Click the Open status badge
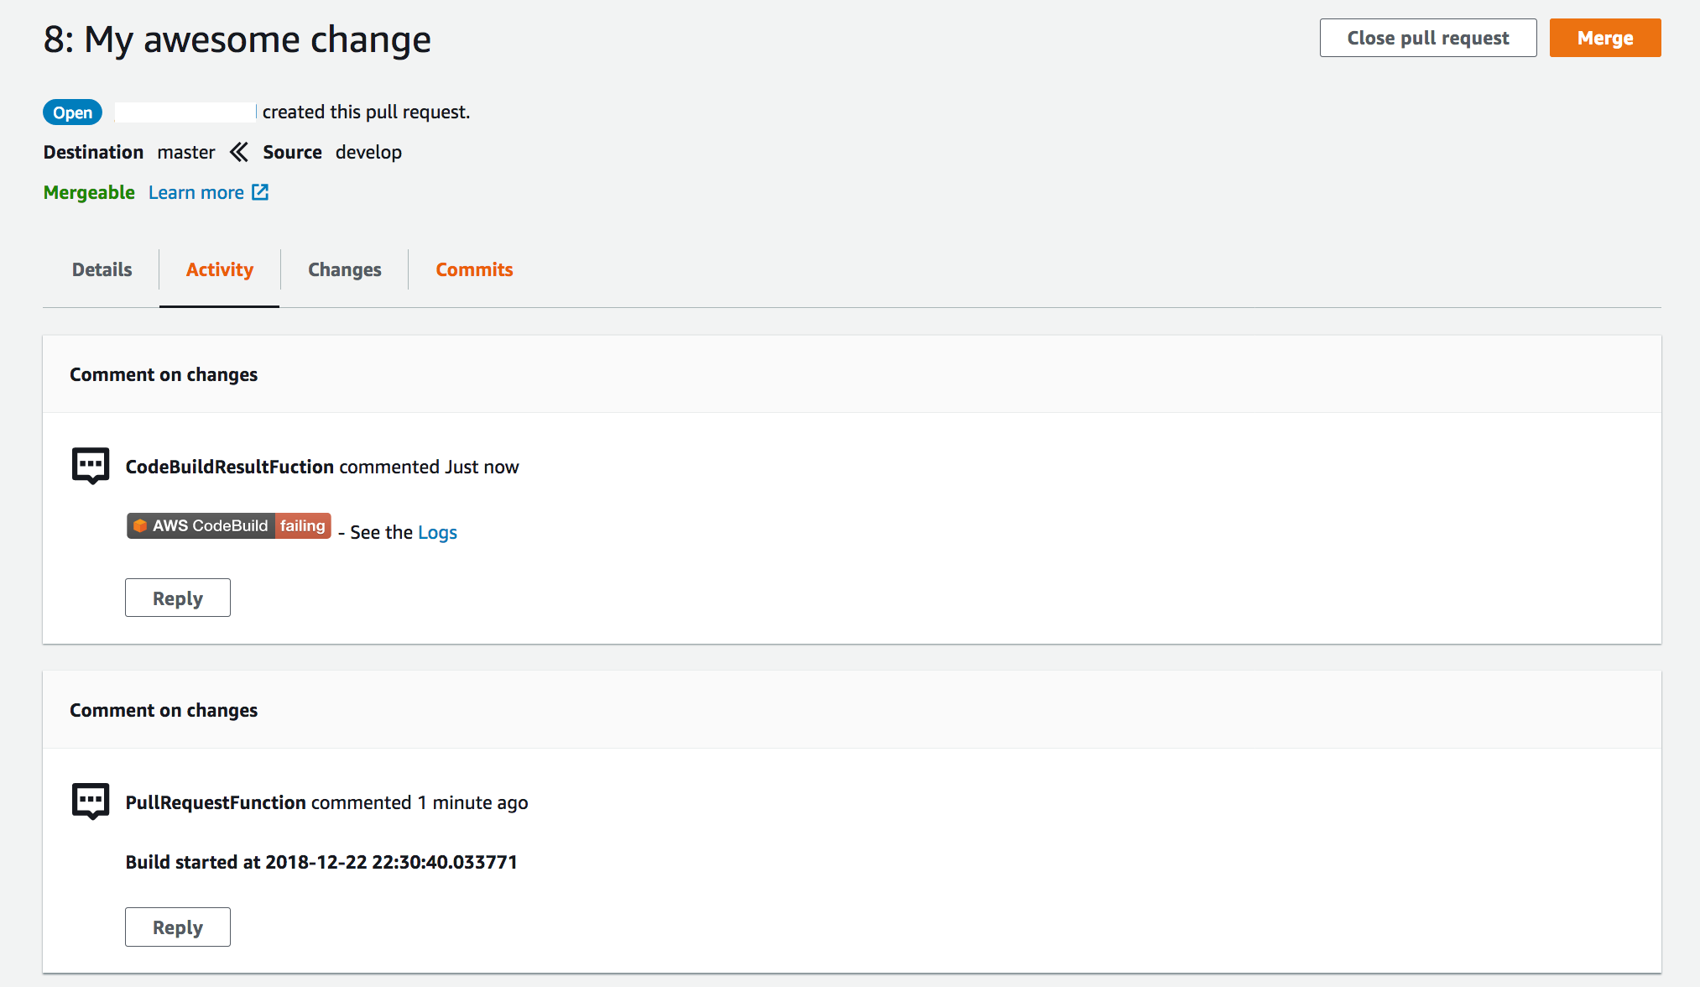This screenshot has width=1700, height=987. (72, 112)
